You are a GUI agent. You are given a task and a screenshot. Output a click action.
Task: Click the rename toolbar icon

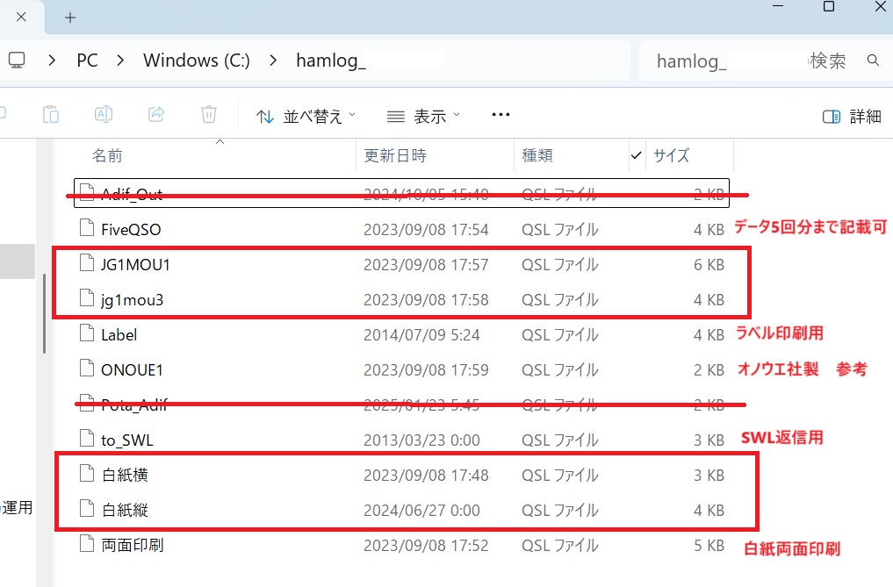(104, 115)
